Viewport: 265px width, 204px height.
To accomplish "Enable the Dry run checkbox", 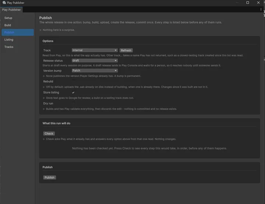I will click(x=73, y=103).
